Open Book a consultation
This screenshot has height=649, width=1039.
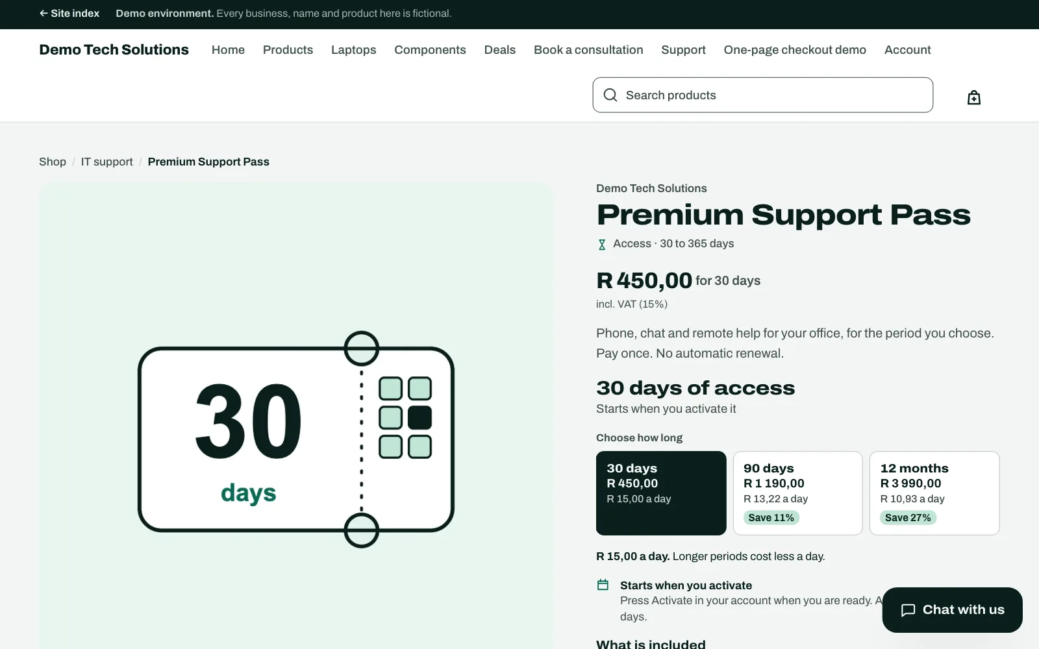tap(588, 50)
